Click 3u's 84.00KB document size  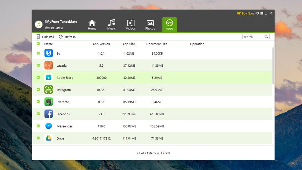(x=157, y=53)
